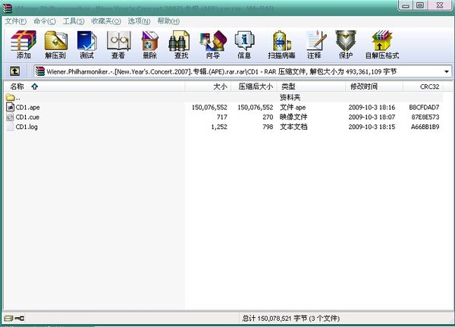The height and width of the screenshot is (327, 455).
Task: Select the CD1.cue file name
Action: click(27, 117)
